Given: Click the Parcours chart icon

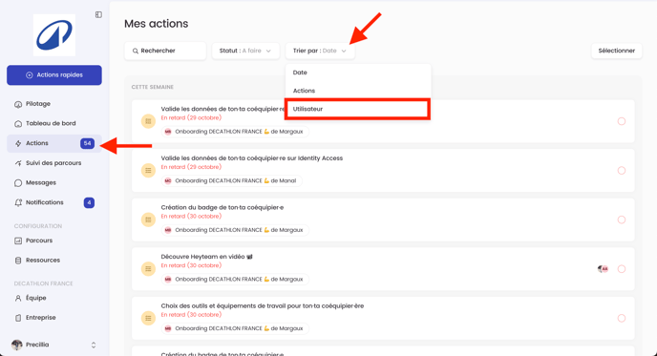Looking at the screenshot, I should 18,241.
